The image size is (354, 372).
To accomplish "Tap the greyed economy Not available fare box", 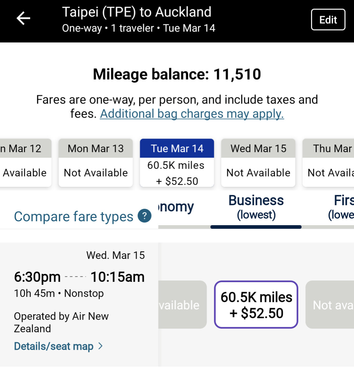I will [x=182, y=304].
